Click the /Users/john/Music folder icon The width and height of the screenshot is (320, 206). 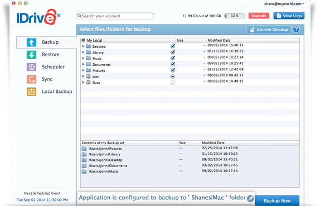pos(84,171)
